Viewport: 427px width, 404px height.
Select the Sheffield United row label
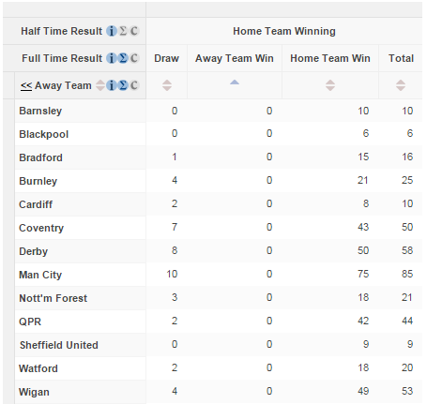coord(59,345)
